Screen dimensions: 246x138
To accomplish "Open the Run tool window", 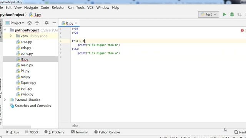I will pyautogui.click(x=13, y=132).
